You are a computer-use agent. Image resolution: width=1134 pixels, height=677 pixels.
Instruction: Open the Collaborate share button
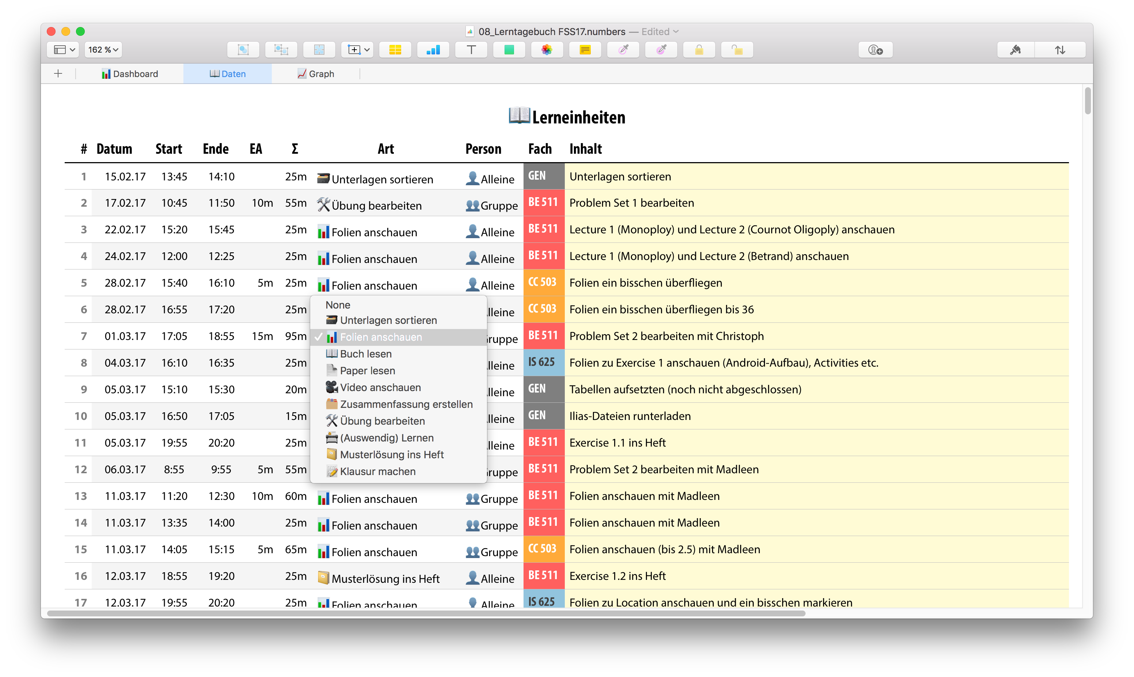pos(875,50)
